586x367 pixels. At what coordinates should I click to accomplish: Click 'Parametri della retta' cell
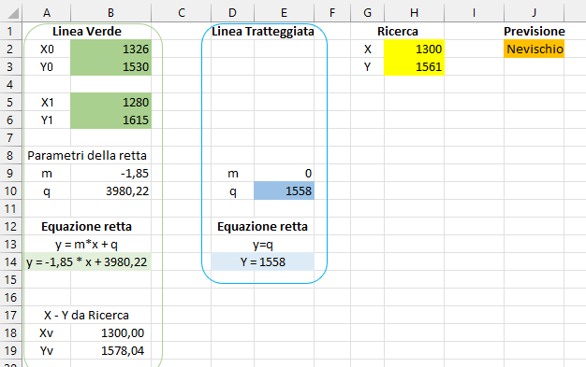87,155
